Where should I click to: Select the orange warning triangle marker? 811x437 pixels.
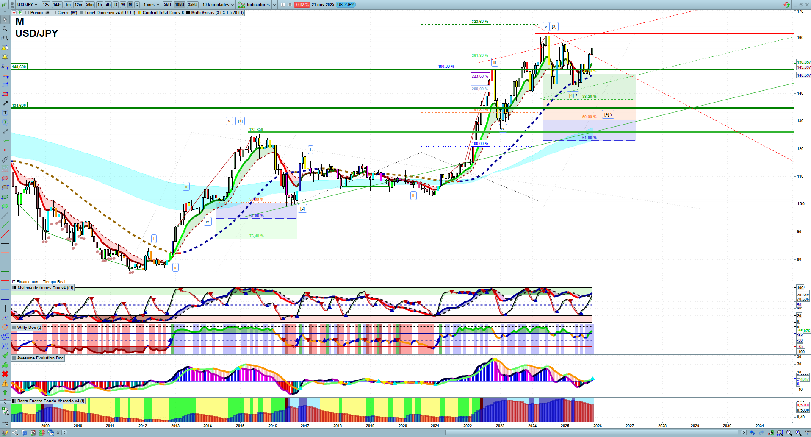click(x=5, y=383)
